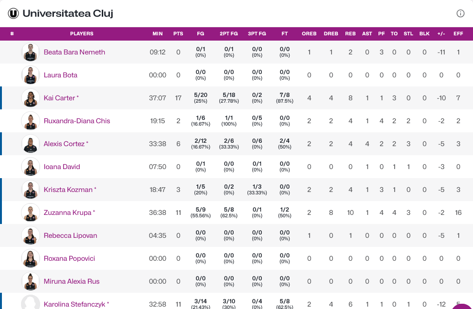473x309 pixels.
Task: Open Kriszta Kozman's profile link
Action: pyautogui.click(x=68, y=190)
